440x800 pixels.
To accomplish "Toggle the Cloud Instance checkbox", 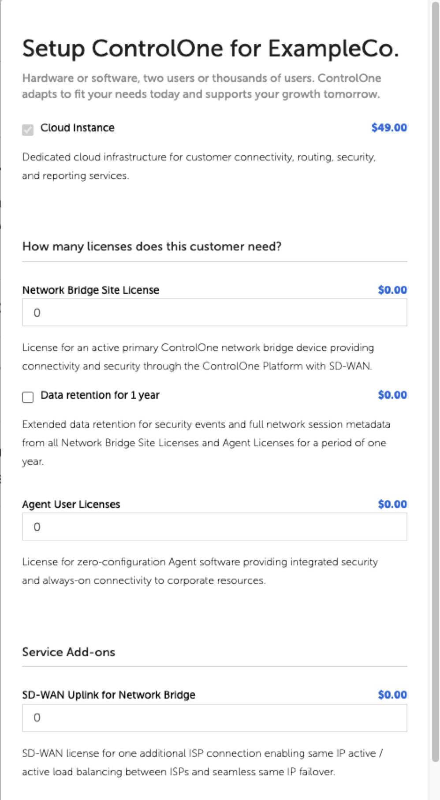I will click(x=28, y=130).
